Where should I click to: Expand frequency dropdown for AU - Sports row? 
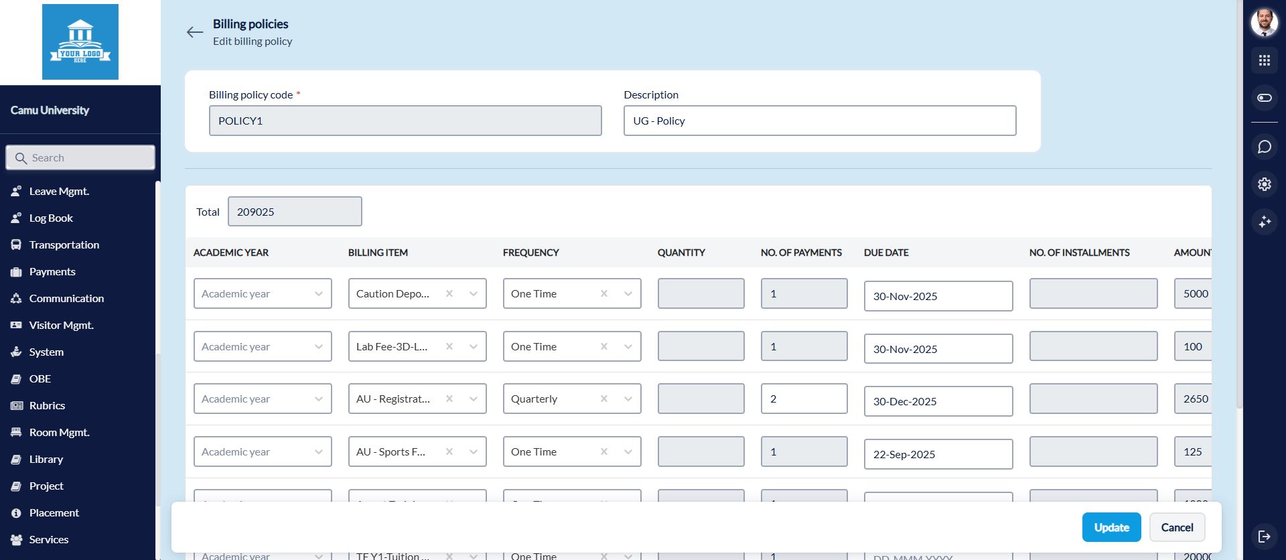pos(628,451)
